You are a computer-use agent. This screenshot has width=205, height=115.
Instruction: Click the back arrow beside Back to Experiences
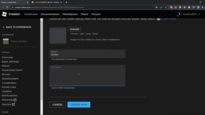4,27
